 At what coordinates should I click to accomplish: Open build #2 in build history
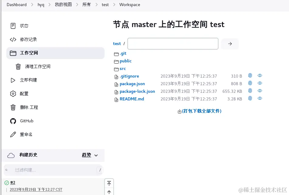point(12,183)
